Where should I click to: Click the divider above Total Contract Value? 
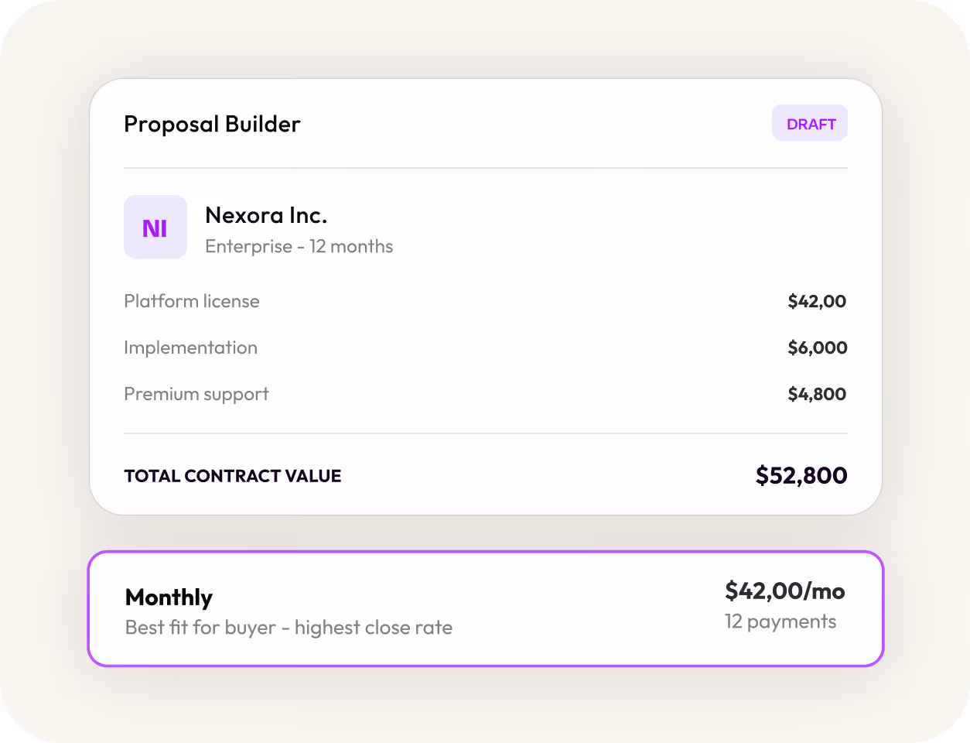click(486, 433)
